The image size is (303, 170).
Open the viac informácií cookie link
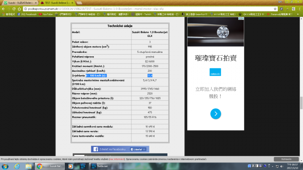[x=117, y=159]
